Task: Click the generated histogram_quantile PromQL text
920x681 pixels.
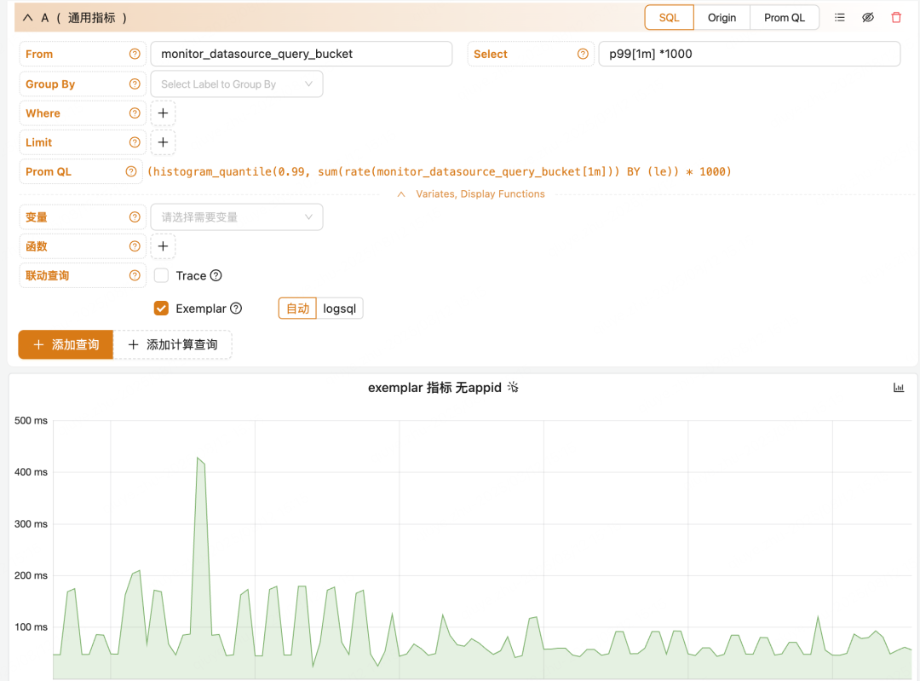Action: click(440, 171)
